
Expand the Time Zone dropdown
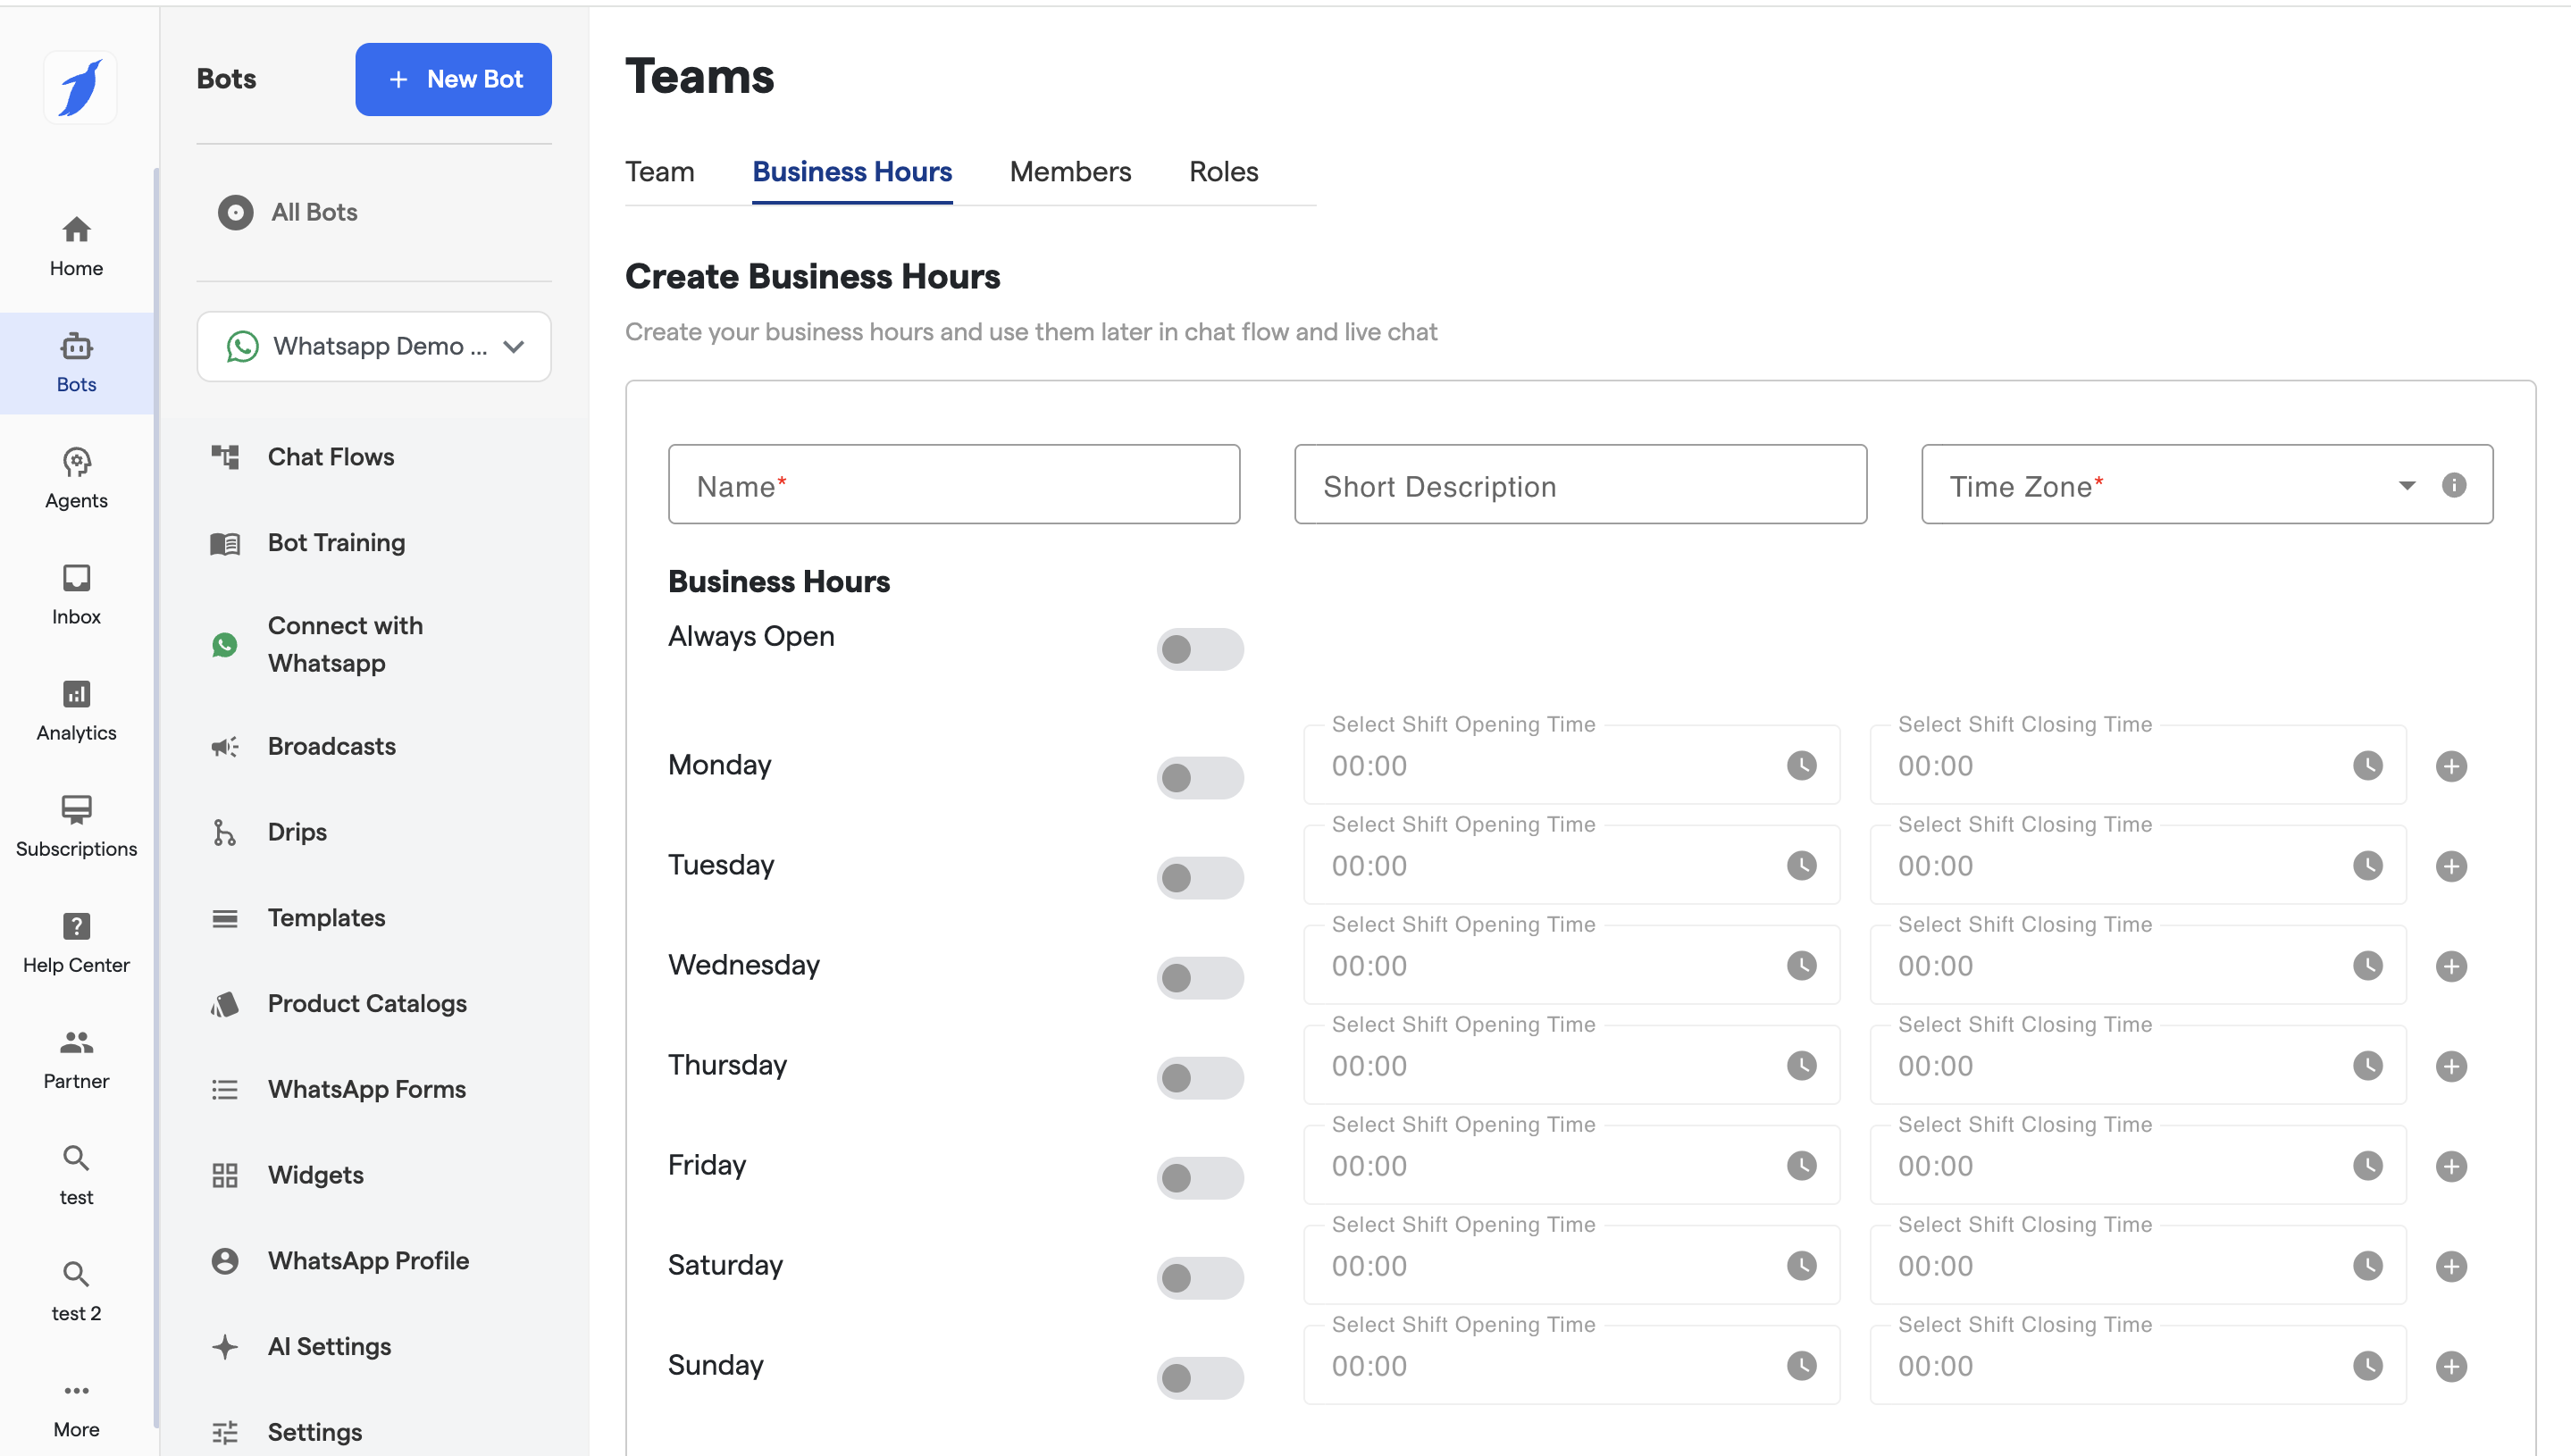point(2406,485)
